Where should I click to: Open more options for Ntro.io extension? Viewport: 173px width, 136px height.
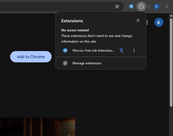(x=134, y=51)
